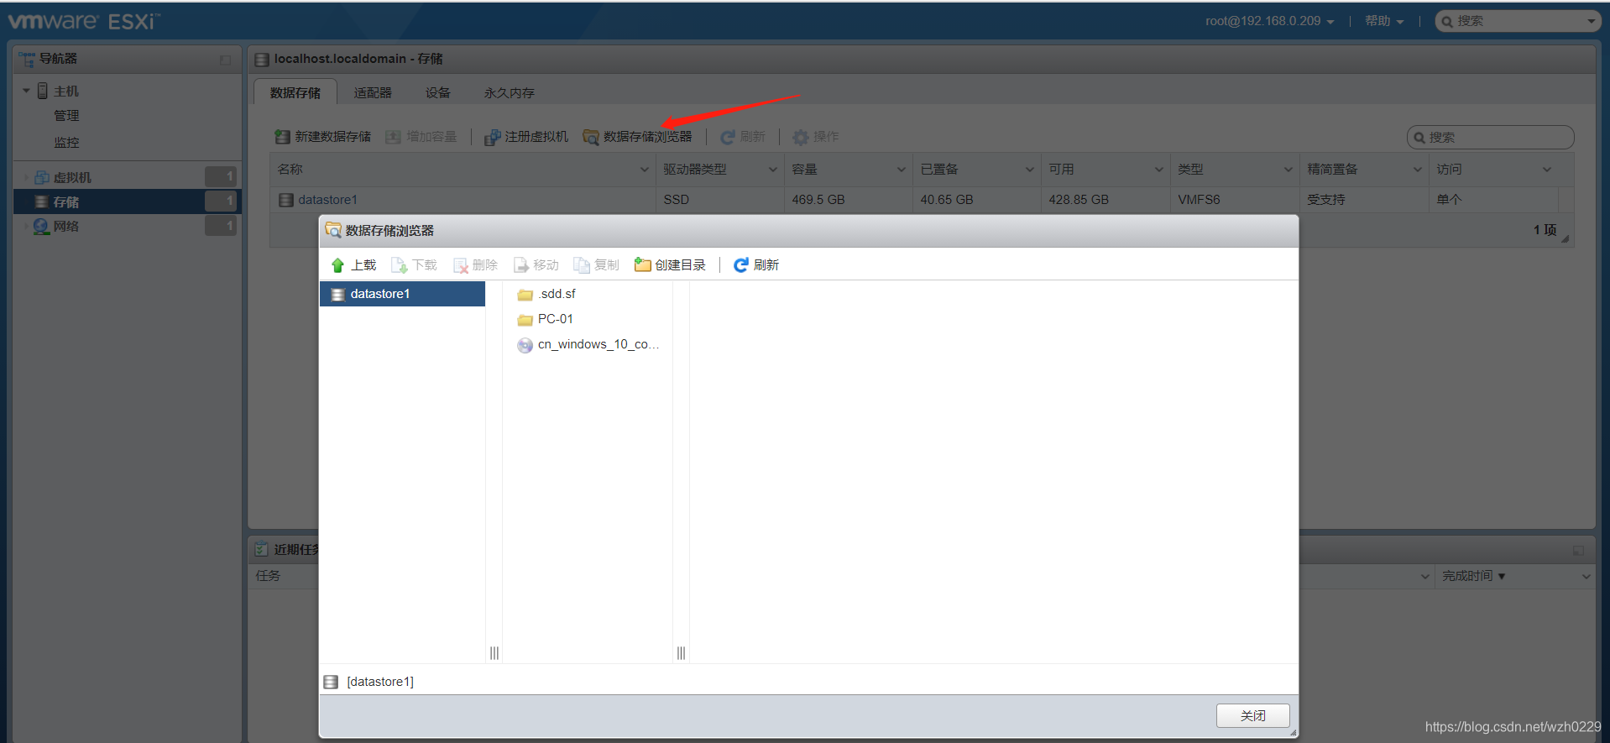The image size is (1610, 743).
Task: Refresh the datastore browser (刷新)
Action: [x=756, y=265]
